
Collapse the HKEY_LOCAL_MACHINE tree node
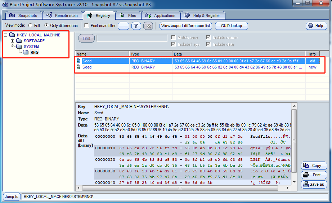click(x=6, y=35)
